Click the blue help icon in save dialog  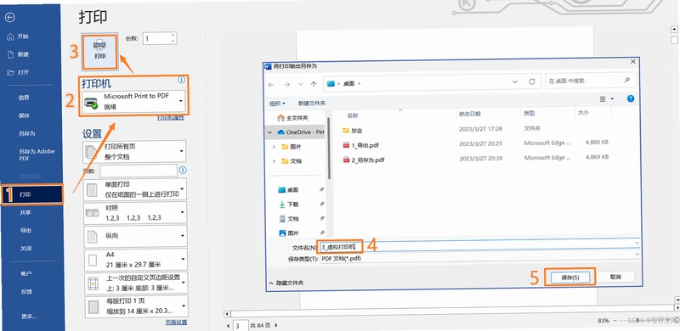(631, 98)
